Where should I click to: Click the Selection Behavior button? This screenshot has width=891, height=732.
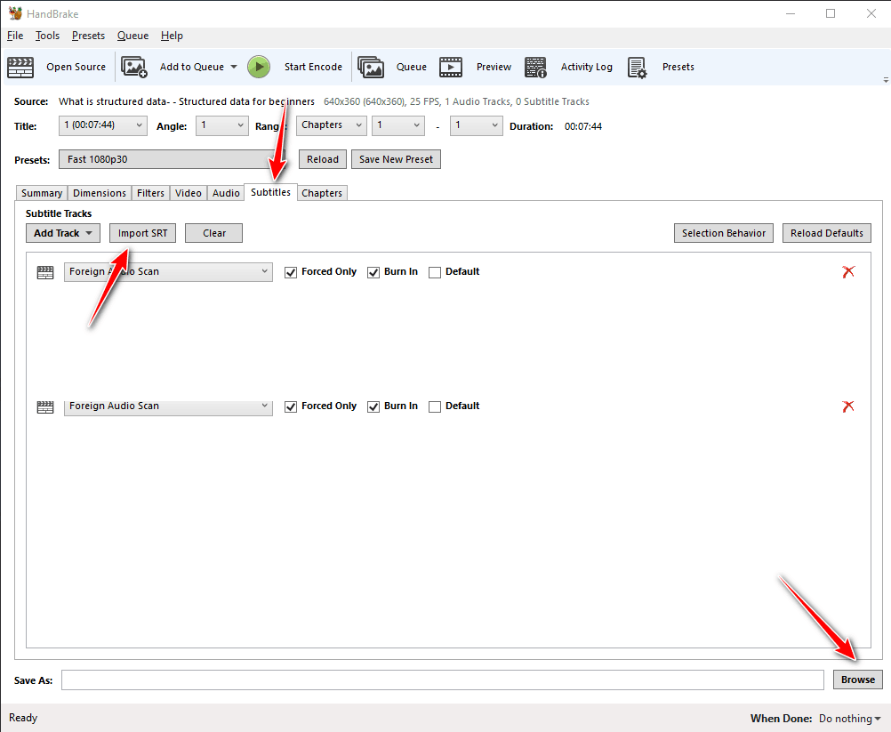point(723,233)
